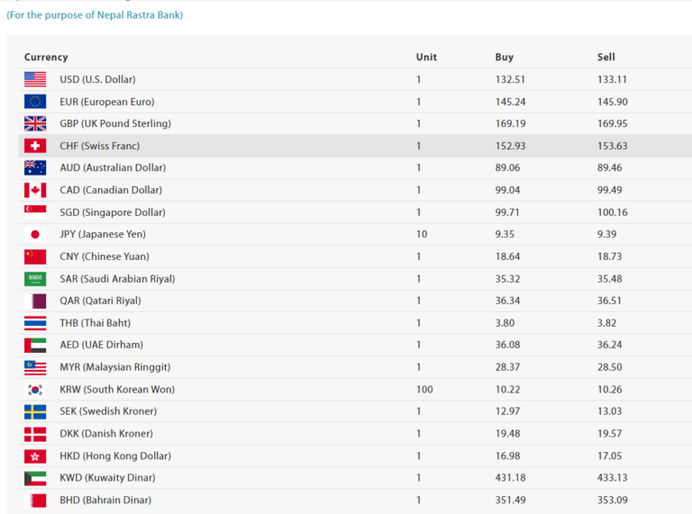This screenshot has height=514, width=692.
Task: Click the United States flag icon
Action: (x=35, y=79)
